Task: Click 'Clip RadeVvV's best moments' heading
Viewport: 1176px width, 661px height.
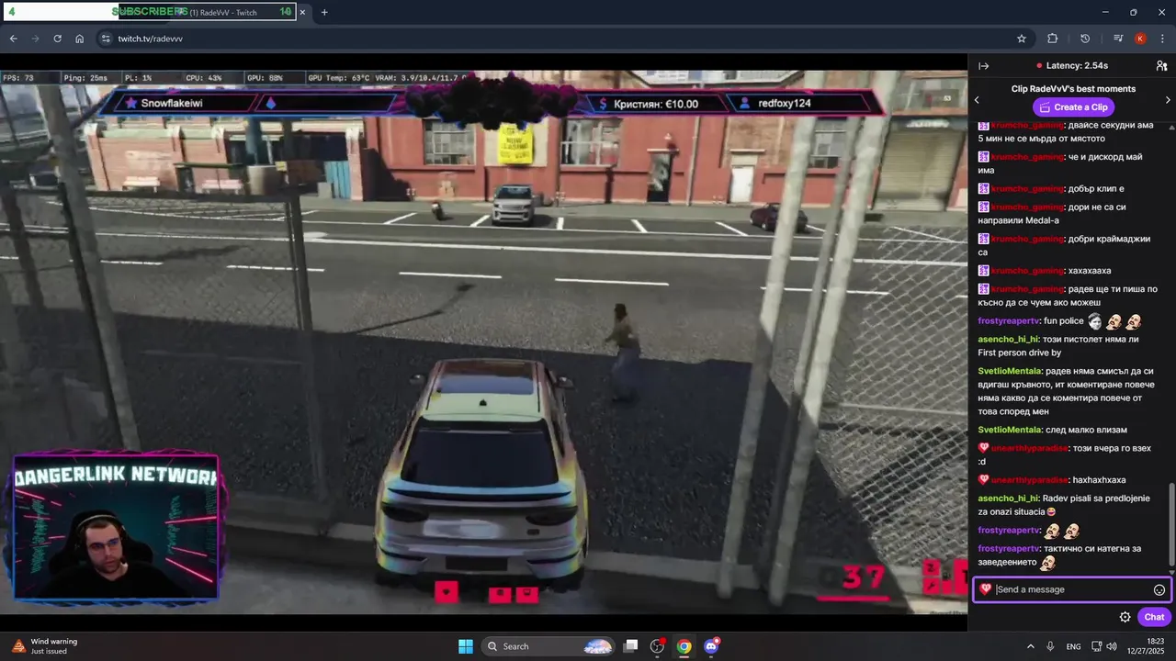Action: point(1073,89)
